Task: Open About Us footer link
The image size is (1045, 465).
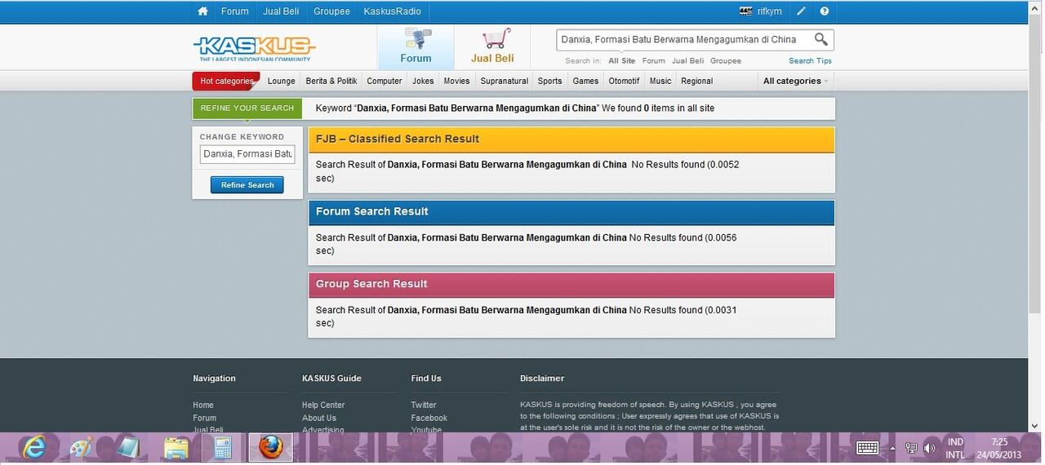Action: click(319, 418)
